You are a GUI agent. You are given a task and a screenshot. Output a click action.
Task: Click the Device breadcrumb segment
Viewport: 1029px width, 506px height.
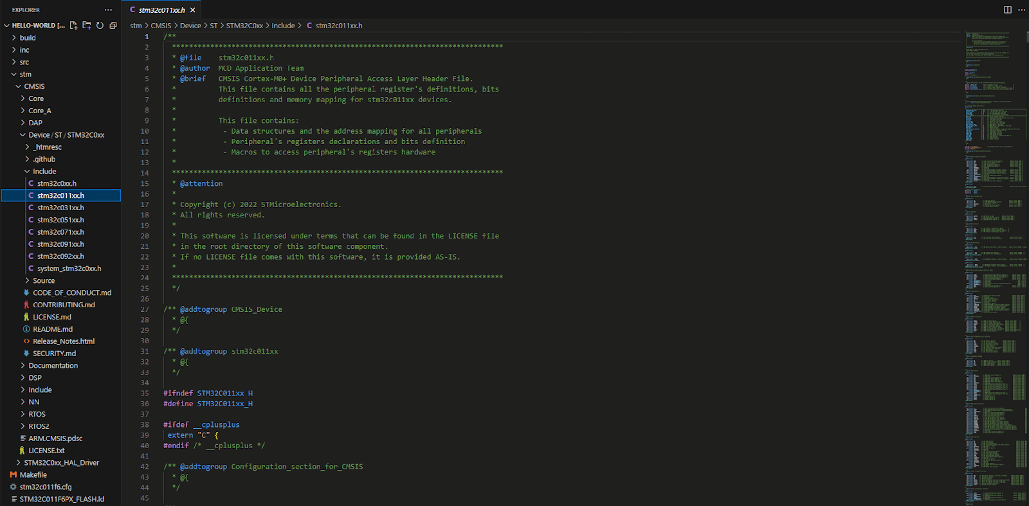(190, 26)
